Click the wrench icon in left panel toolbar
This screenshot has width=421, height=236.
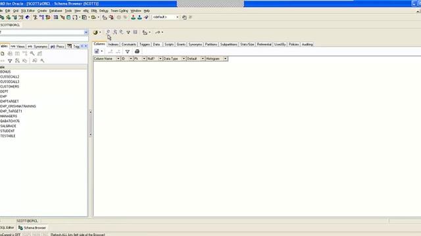pyautogui.click(x=32, y=54)
